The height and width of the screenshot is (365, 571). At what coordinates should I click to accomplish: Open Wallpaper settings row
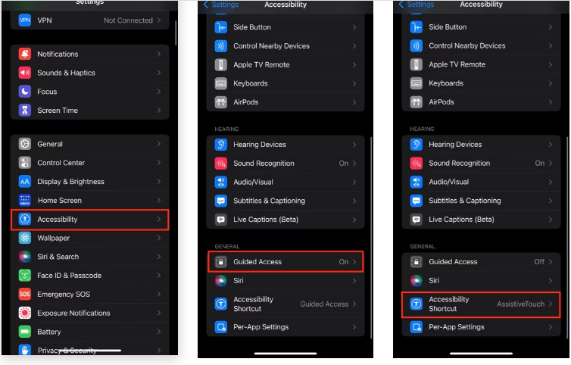point(90,238)
